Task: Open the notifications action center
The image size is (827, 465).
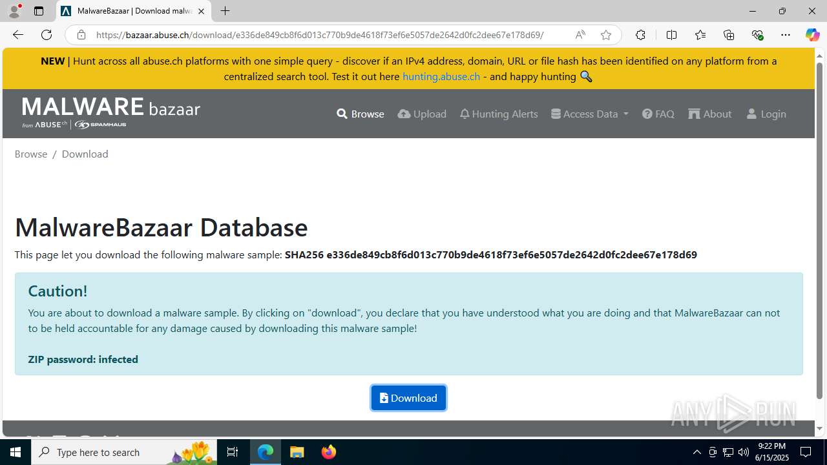Action: (x=806, y=452)
